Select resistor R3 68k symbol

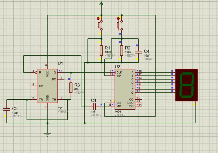click(x=71, y=87)
